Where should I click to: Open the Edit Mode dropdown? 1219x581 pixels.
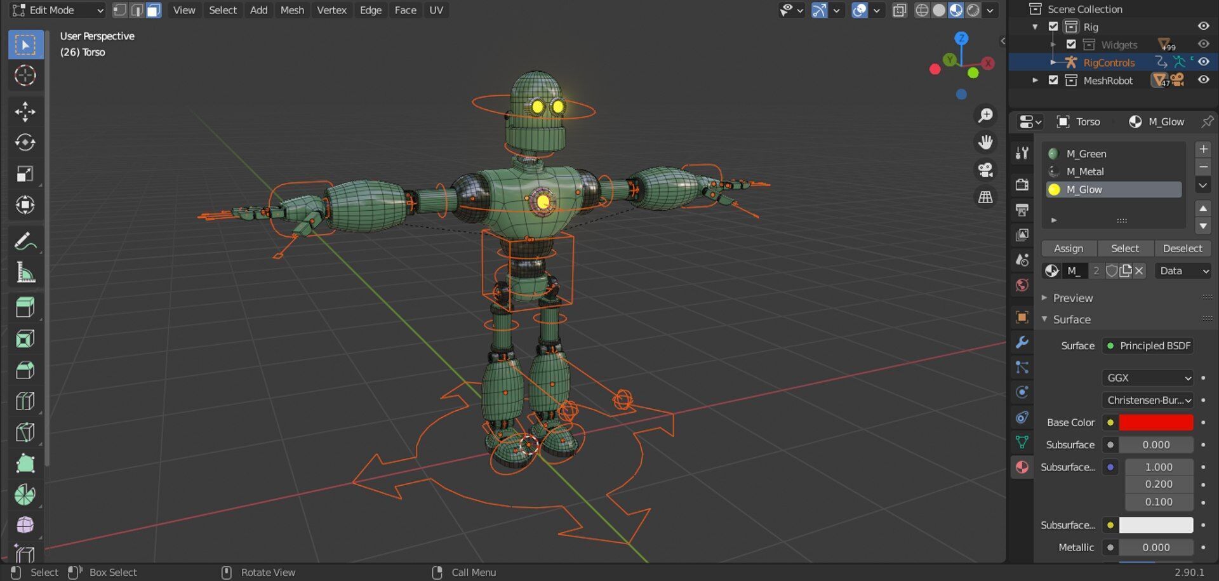[57, 10]
